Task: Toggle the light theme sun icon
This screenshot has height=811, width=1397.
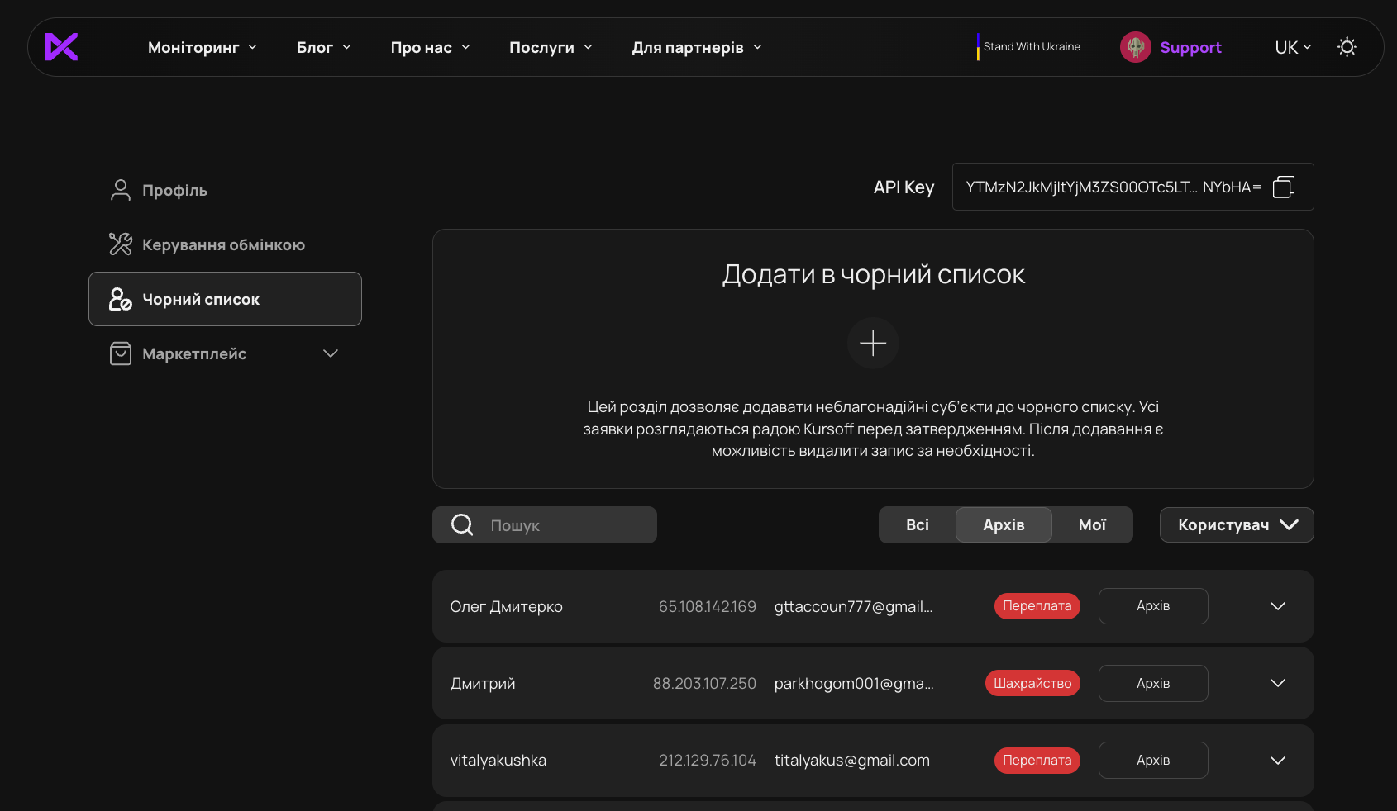Action: pos(1347,47)
